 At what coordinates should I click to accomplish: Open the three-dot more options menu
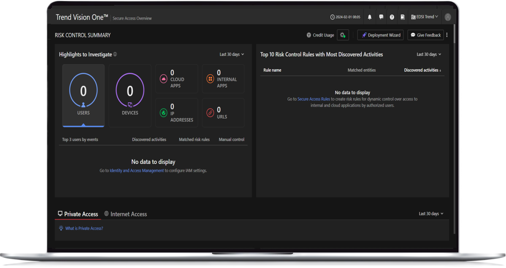(x=447, y=35)
